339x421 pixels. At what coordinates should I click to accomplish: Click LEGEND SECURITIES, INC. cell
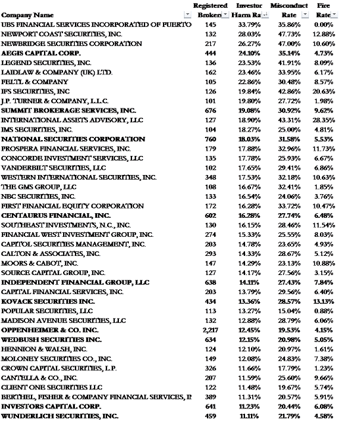[x=46, y=63]
